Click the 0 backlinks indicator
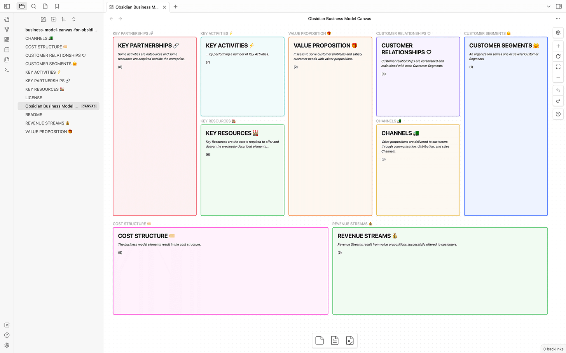 tap(552, 349)
